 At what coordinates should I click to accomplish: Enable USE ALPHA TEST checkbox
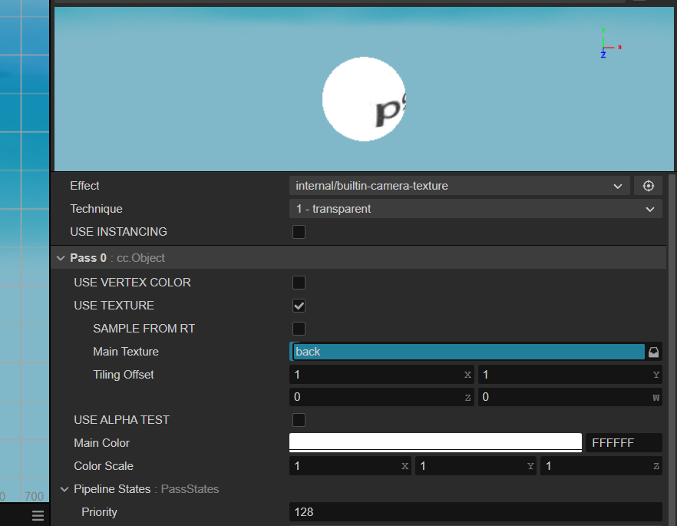coord(299,420)
